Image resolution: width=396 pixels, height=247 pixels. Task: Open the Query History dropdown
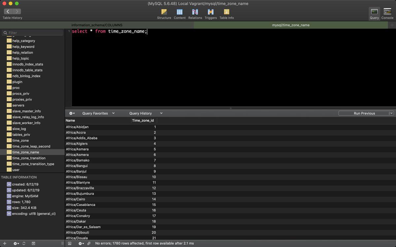coord(146,113)
